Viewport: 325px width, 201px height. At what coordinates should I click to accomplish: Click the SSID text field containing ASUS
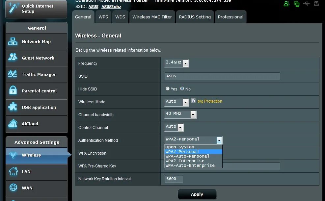pyautogui.click(x=222, y=76)
